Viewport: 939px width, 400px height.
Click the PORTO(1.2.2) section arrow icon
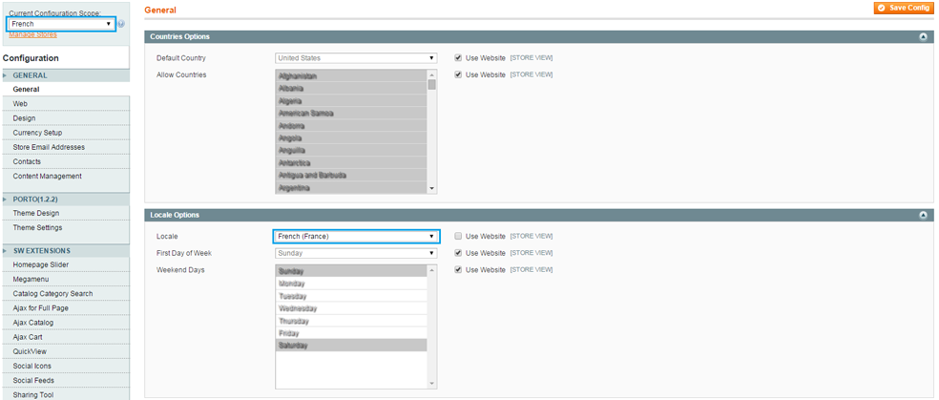click(5, 199)
